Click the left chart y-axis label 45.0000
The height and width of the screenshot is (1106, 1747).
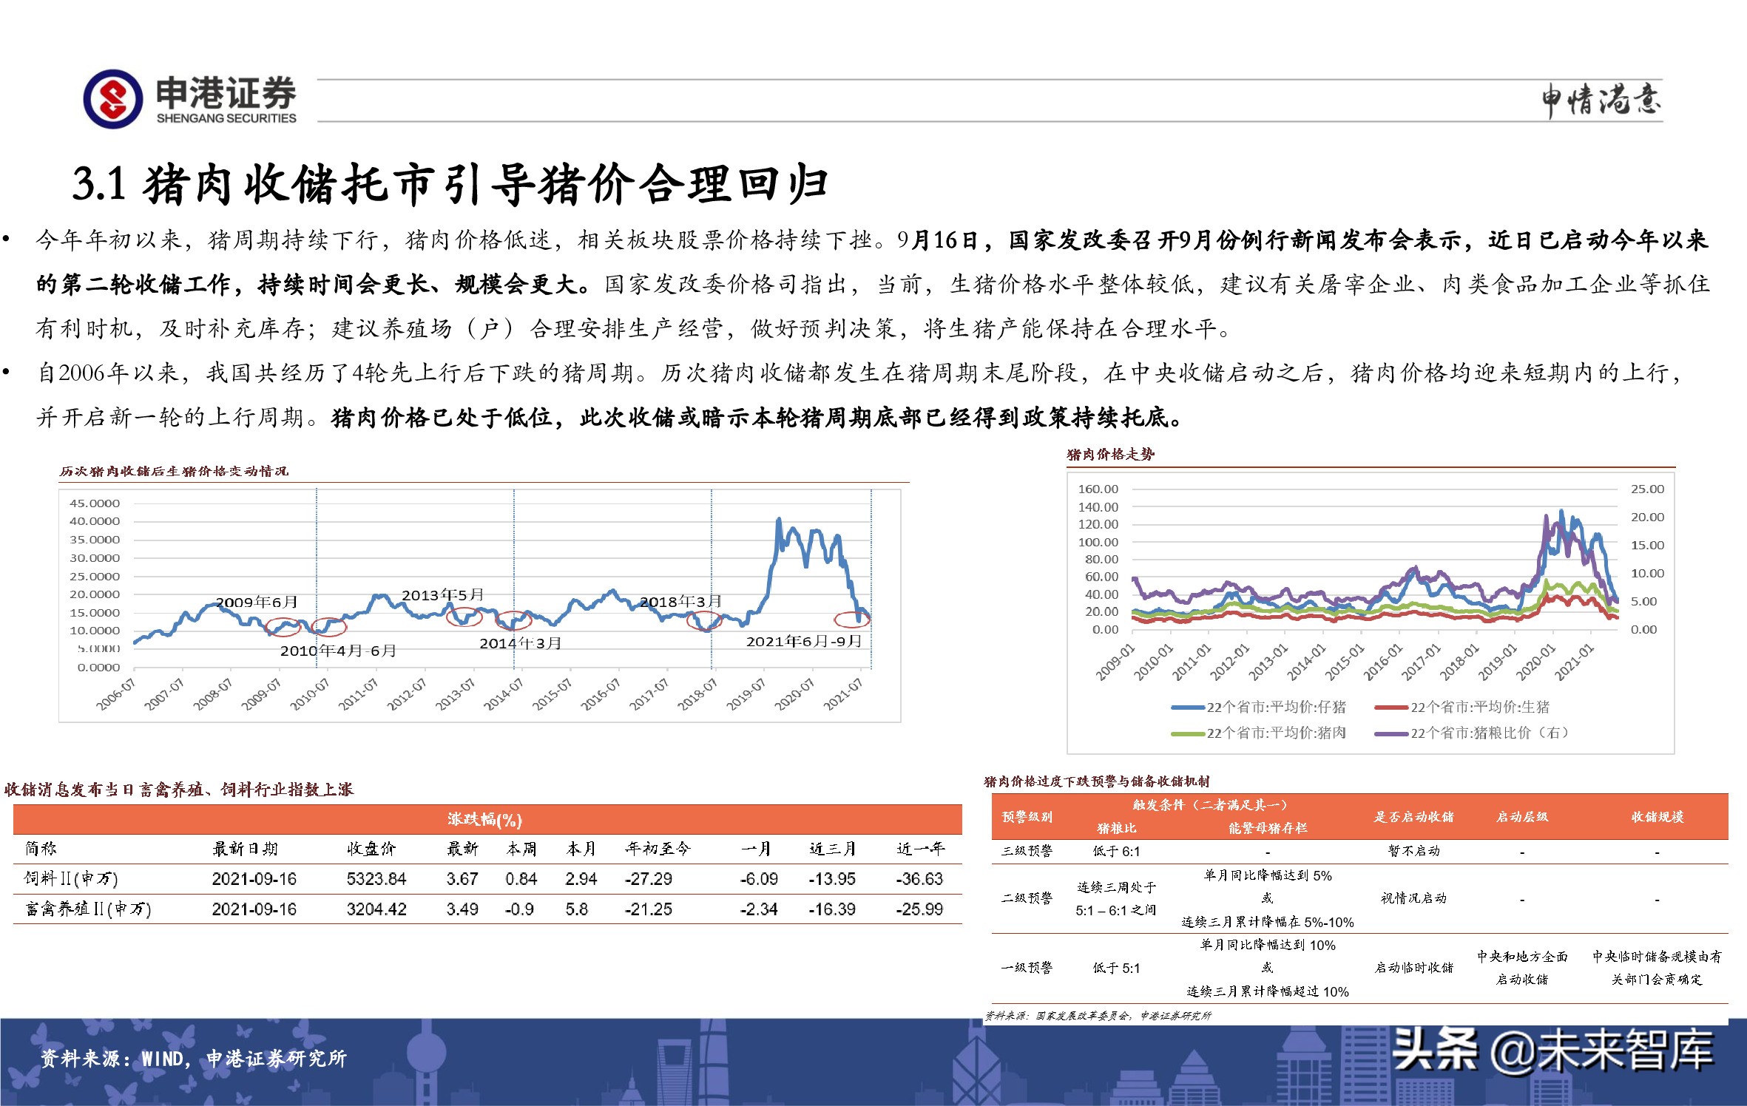click(95, 503)
